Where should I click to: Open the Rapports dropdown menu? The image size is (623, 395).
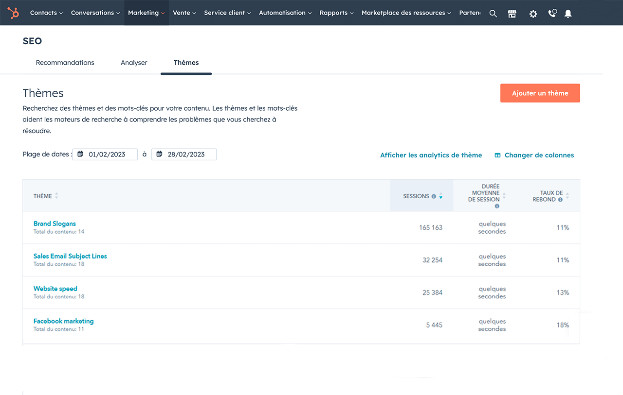[x=336, y=13]
